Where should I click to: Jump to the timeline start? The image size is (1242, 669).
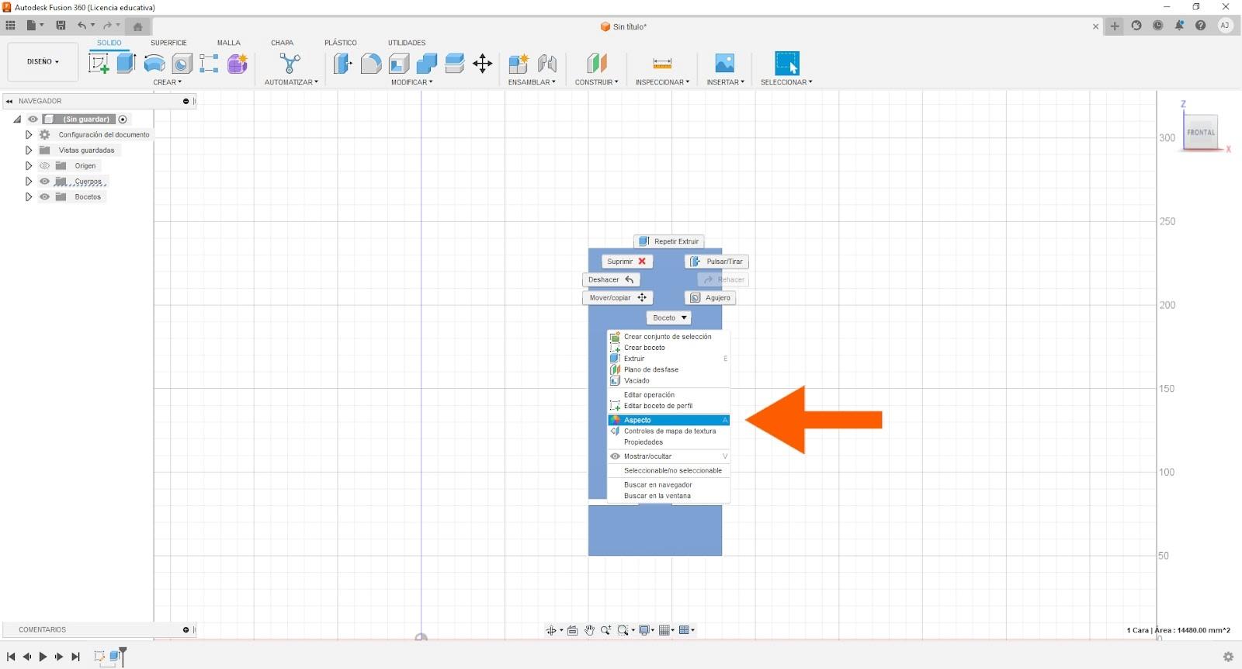(11, 657)
